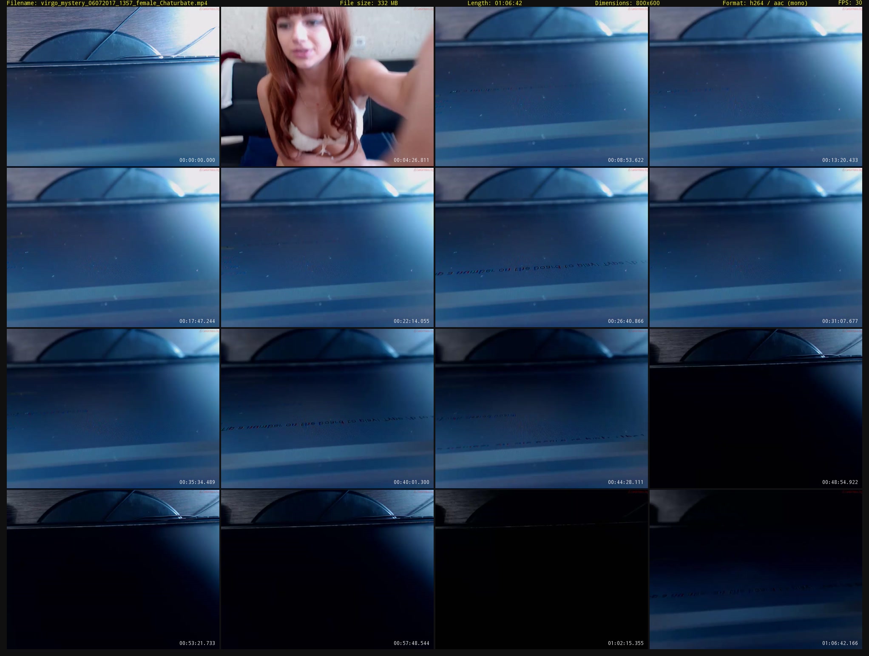Click the Filename text in the header

click(x=107, y=3)
